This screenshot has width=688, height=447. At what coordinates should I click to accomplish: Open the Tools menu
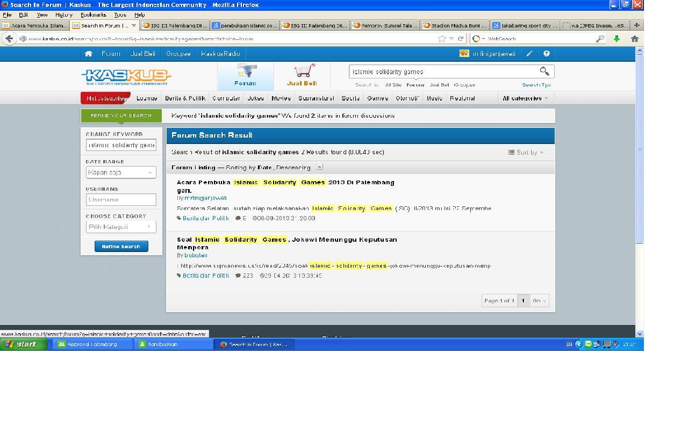(x=120, y=15)
